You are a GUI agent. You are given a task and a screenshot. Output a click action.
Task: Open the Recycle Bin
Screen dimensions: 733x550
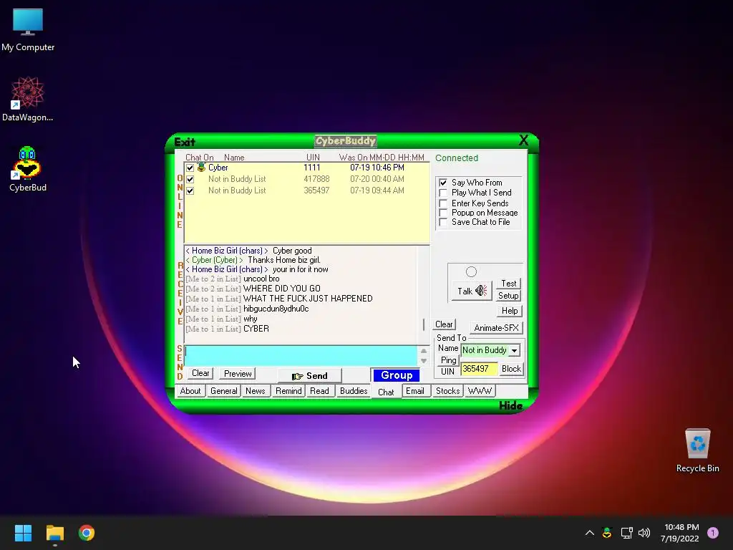point(697,451)
